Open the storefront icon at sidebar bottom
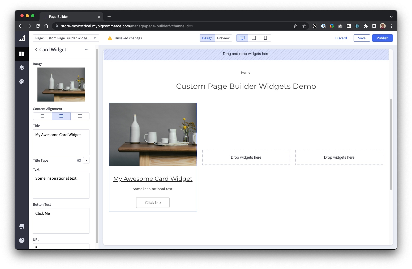Image resolution: width=412 pixels, height=269 pixels. (22, 226)
